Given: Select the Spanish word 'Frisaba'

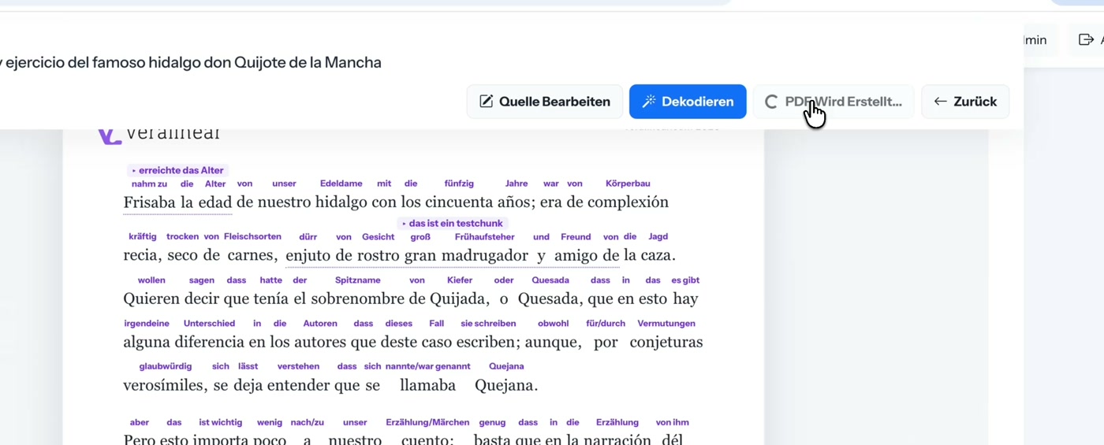Looking at the screenshot, I should (149, 202).
